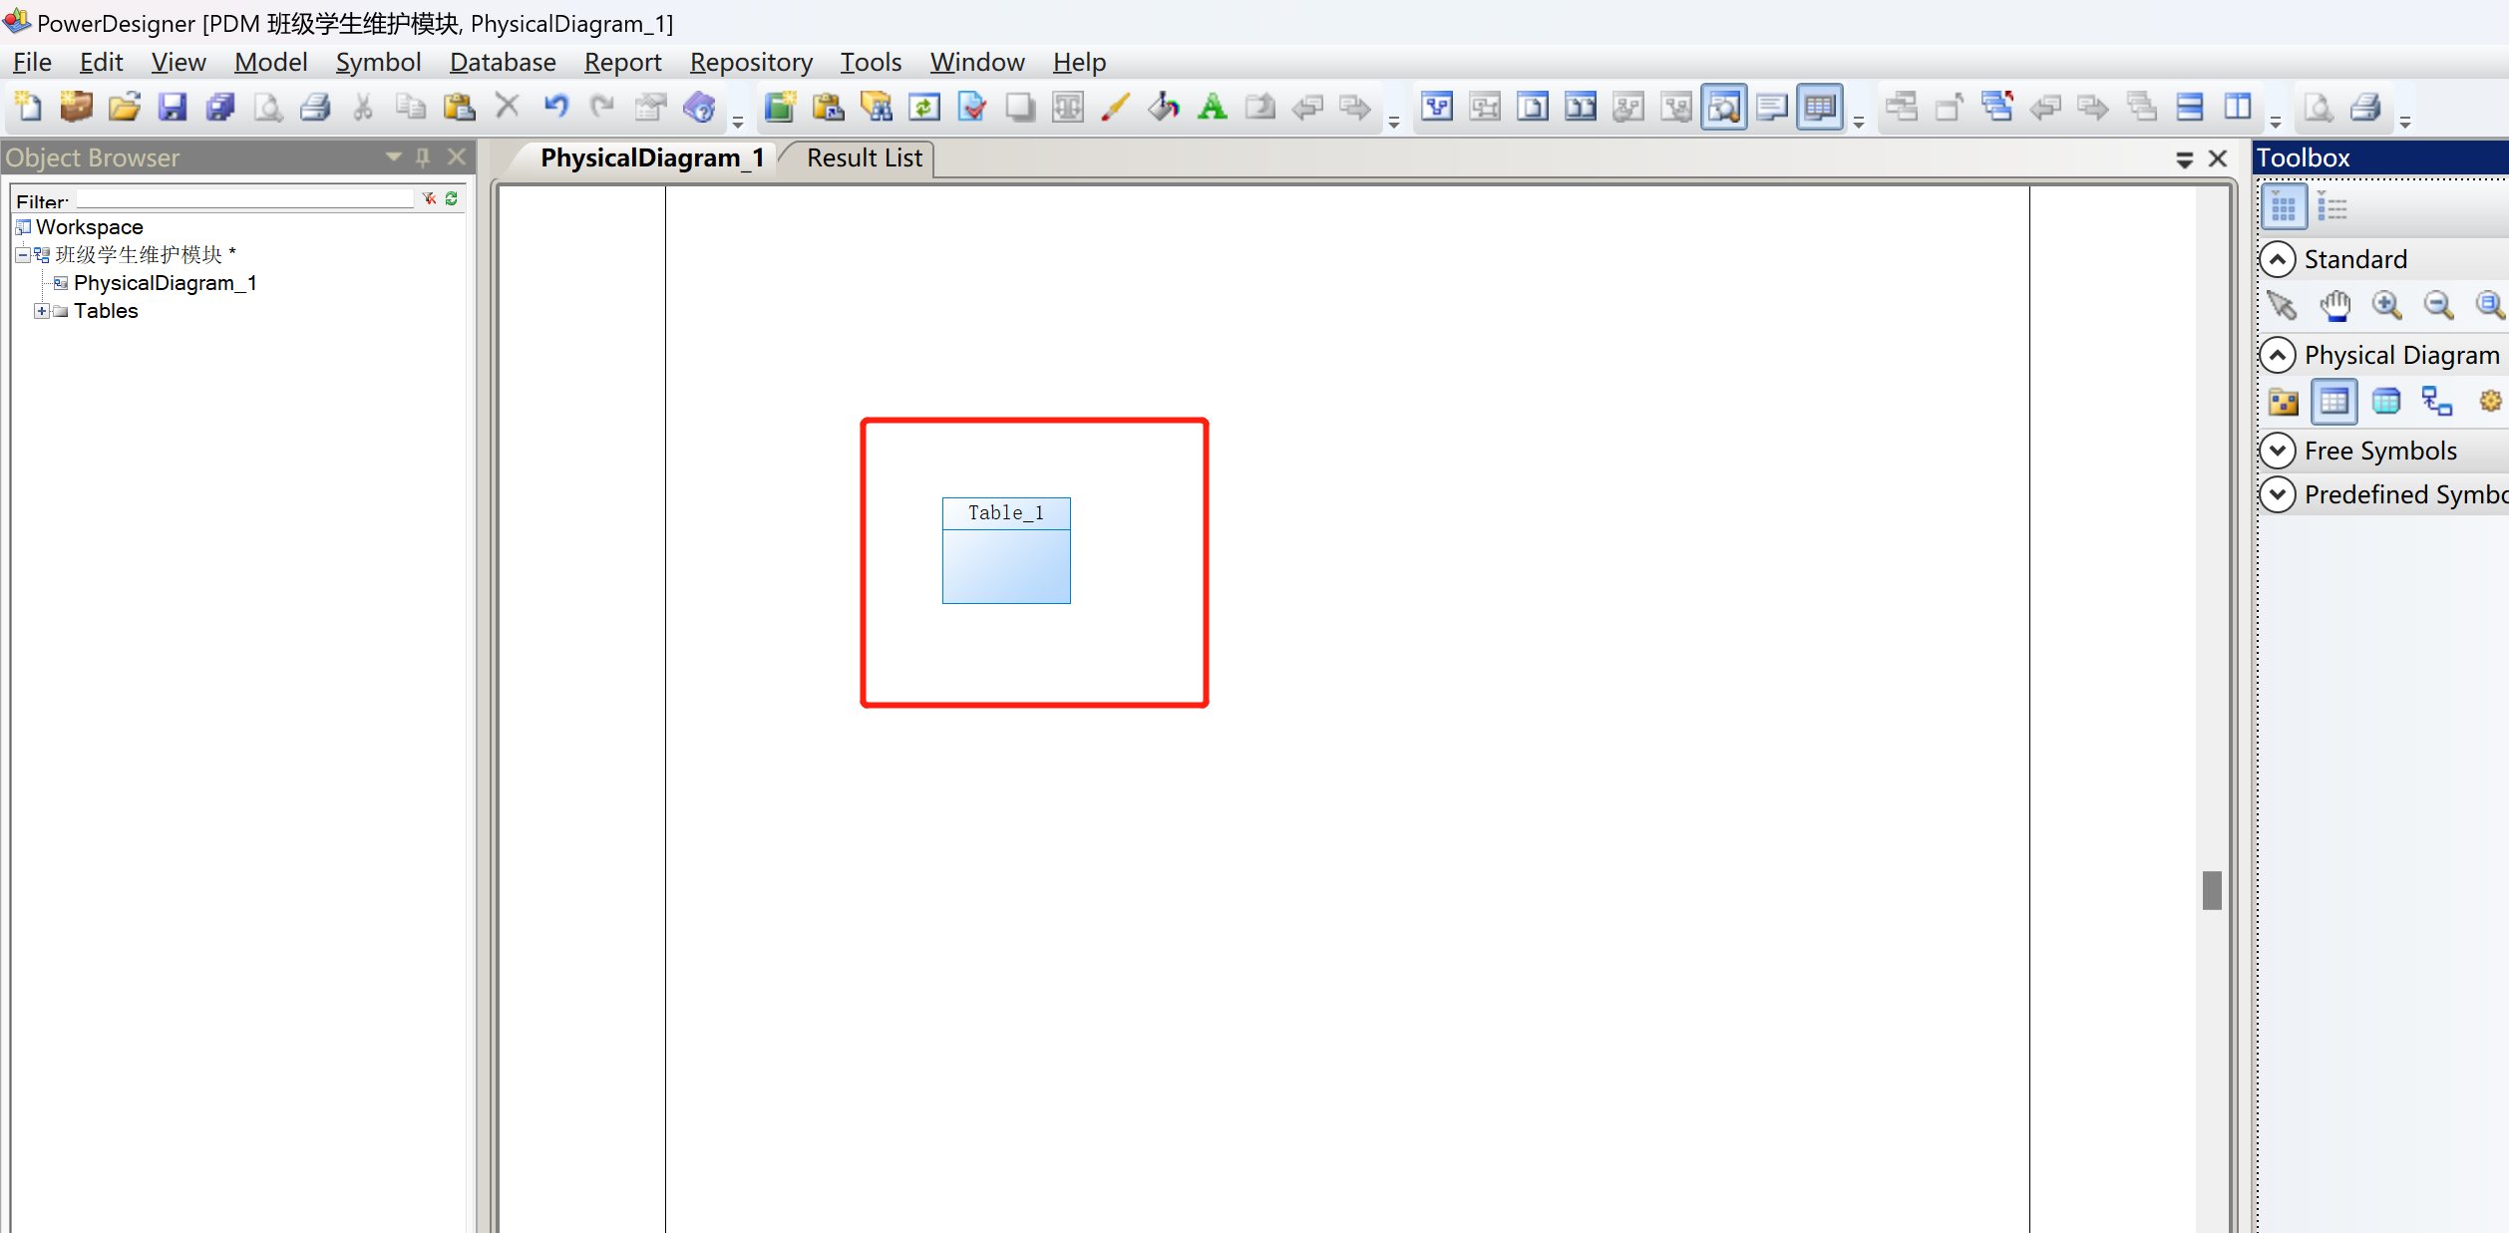This screenshot has height=1233, width=2509.
Task: Switch to the Result List tab
Action: pos(864,158)
